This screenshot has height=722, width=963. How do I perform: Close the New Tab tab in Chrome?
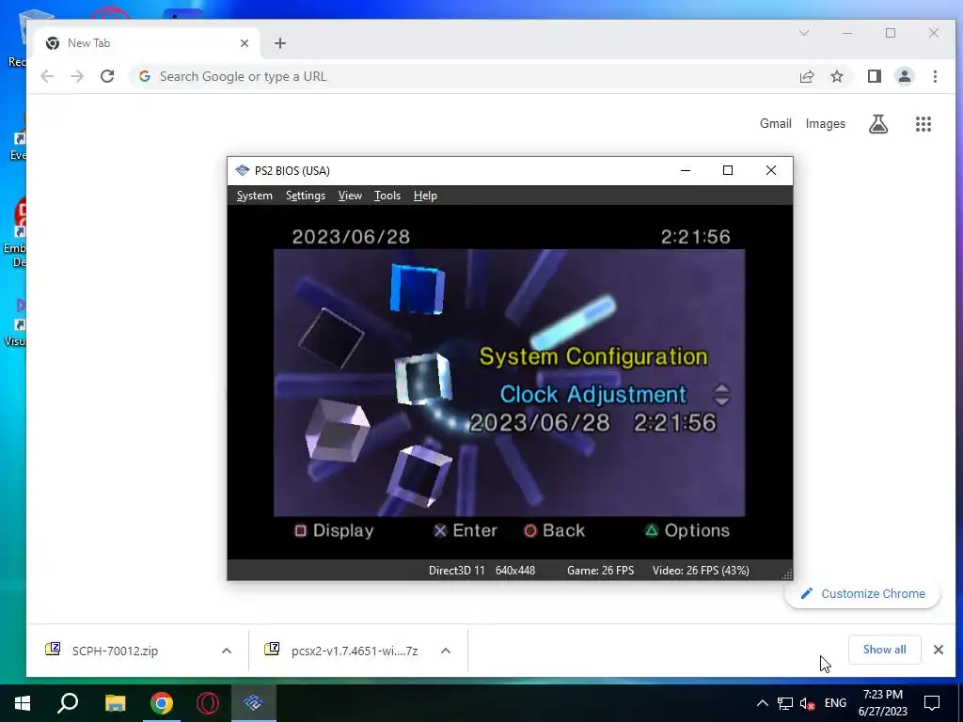coord(245,43)
